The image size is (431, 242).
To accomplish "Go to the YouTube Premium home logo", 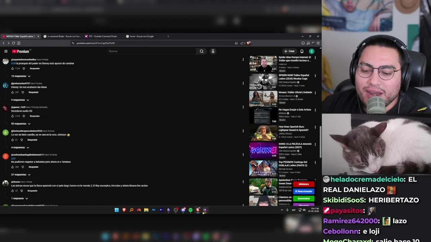I will point(21,51).
